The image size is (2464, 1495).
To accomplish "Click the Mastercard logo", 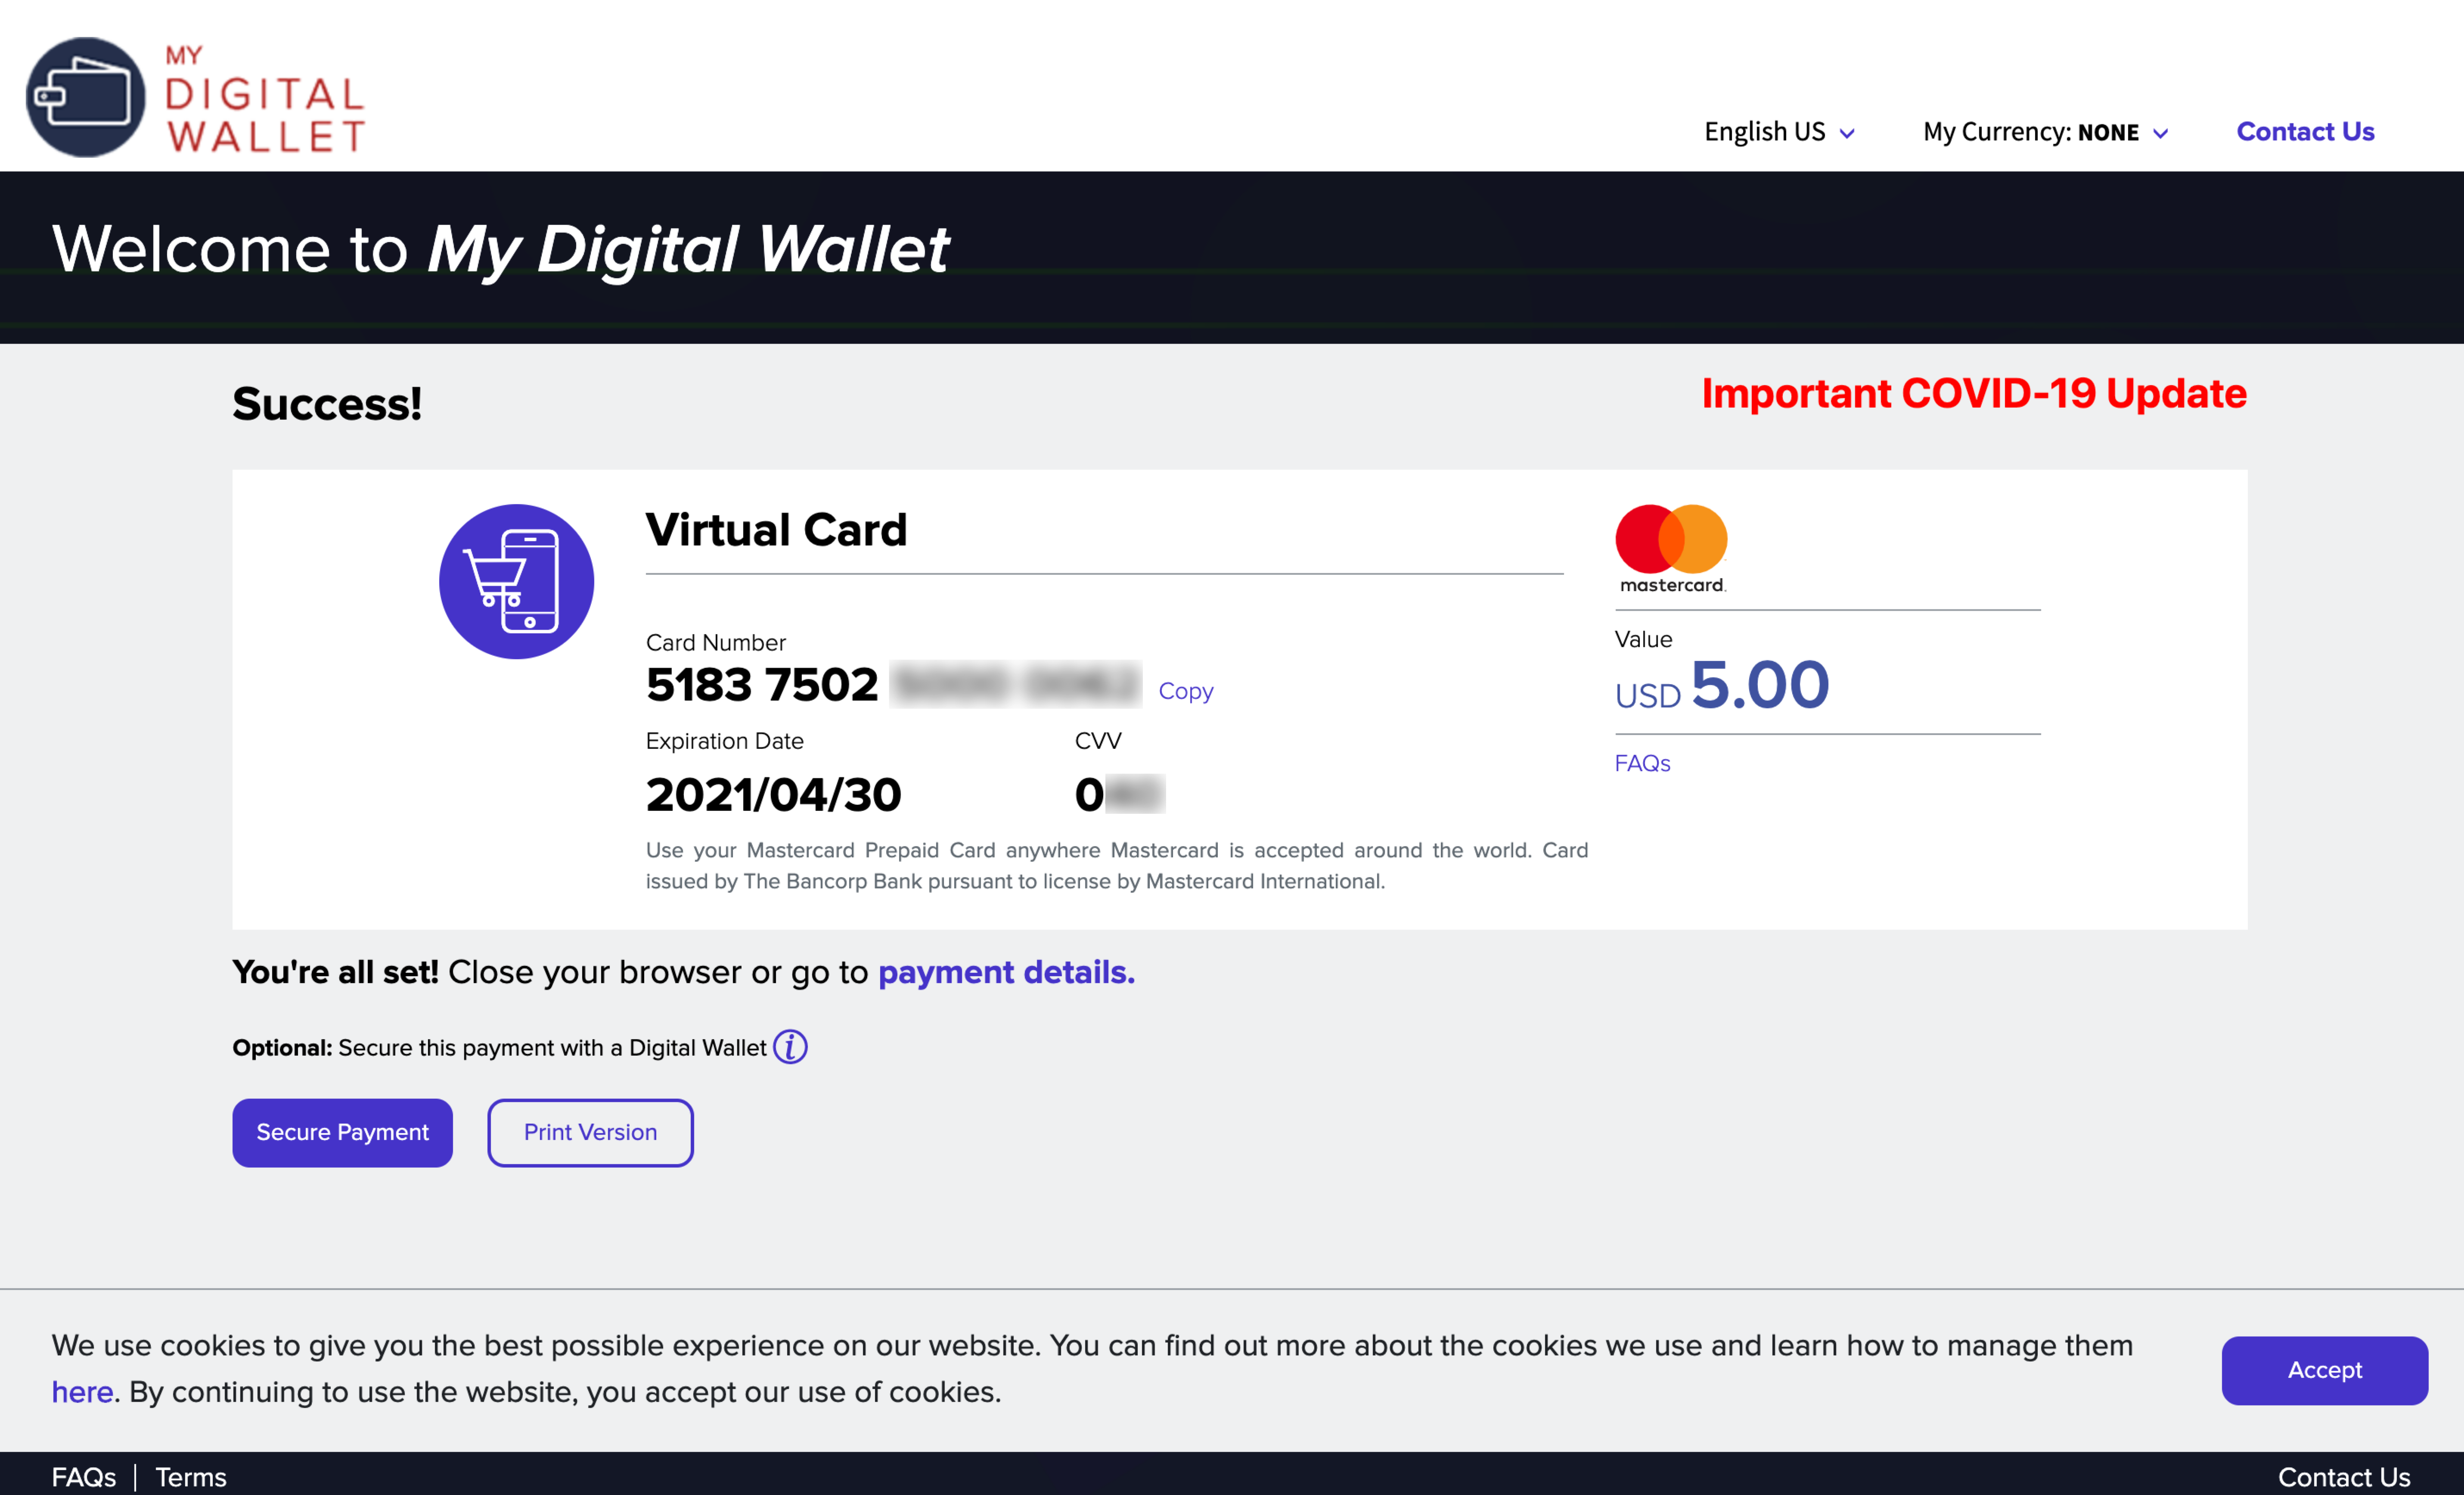I will click(1671, 548).
